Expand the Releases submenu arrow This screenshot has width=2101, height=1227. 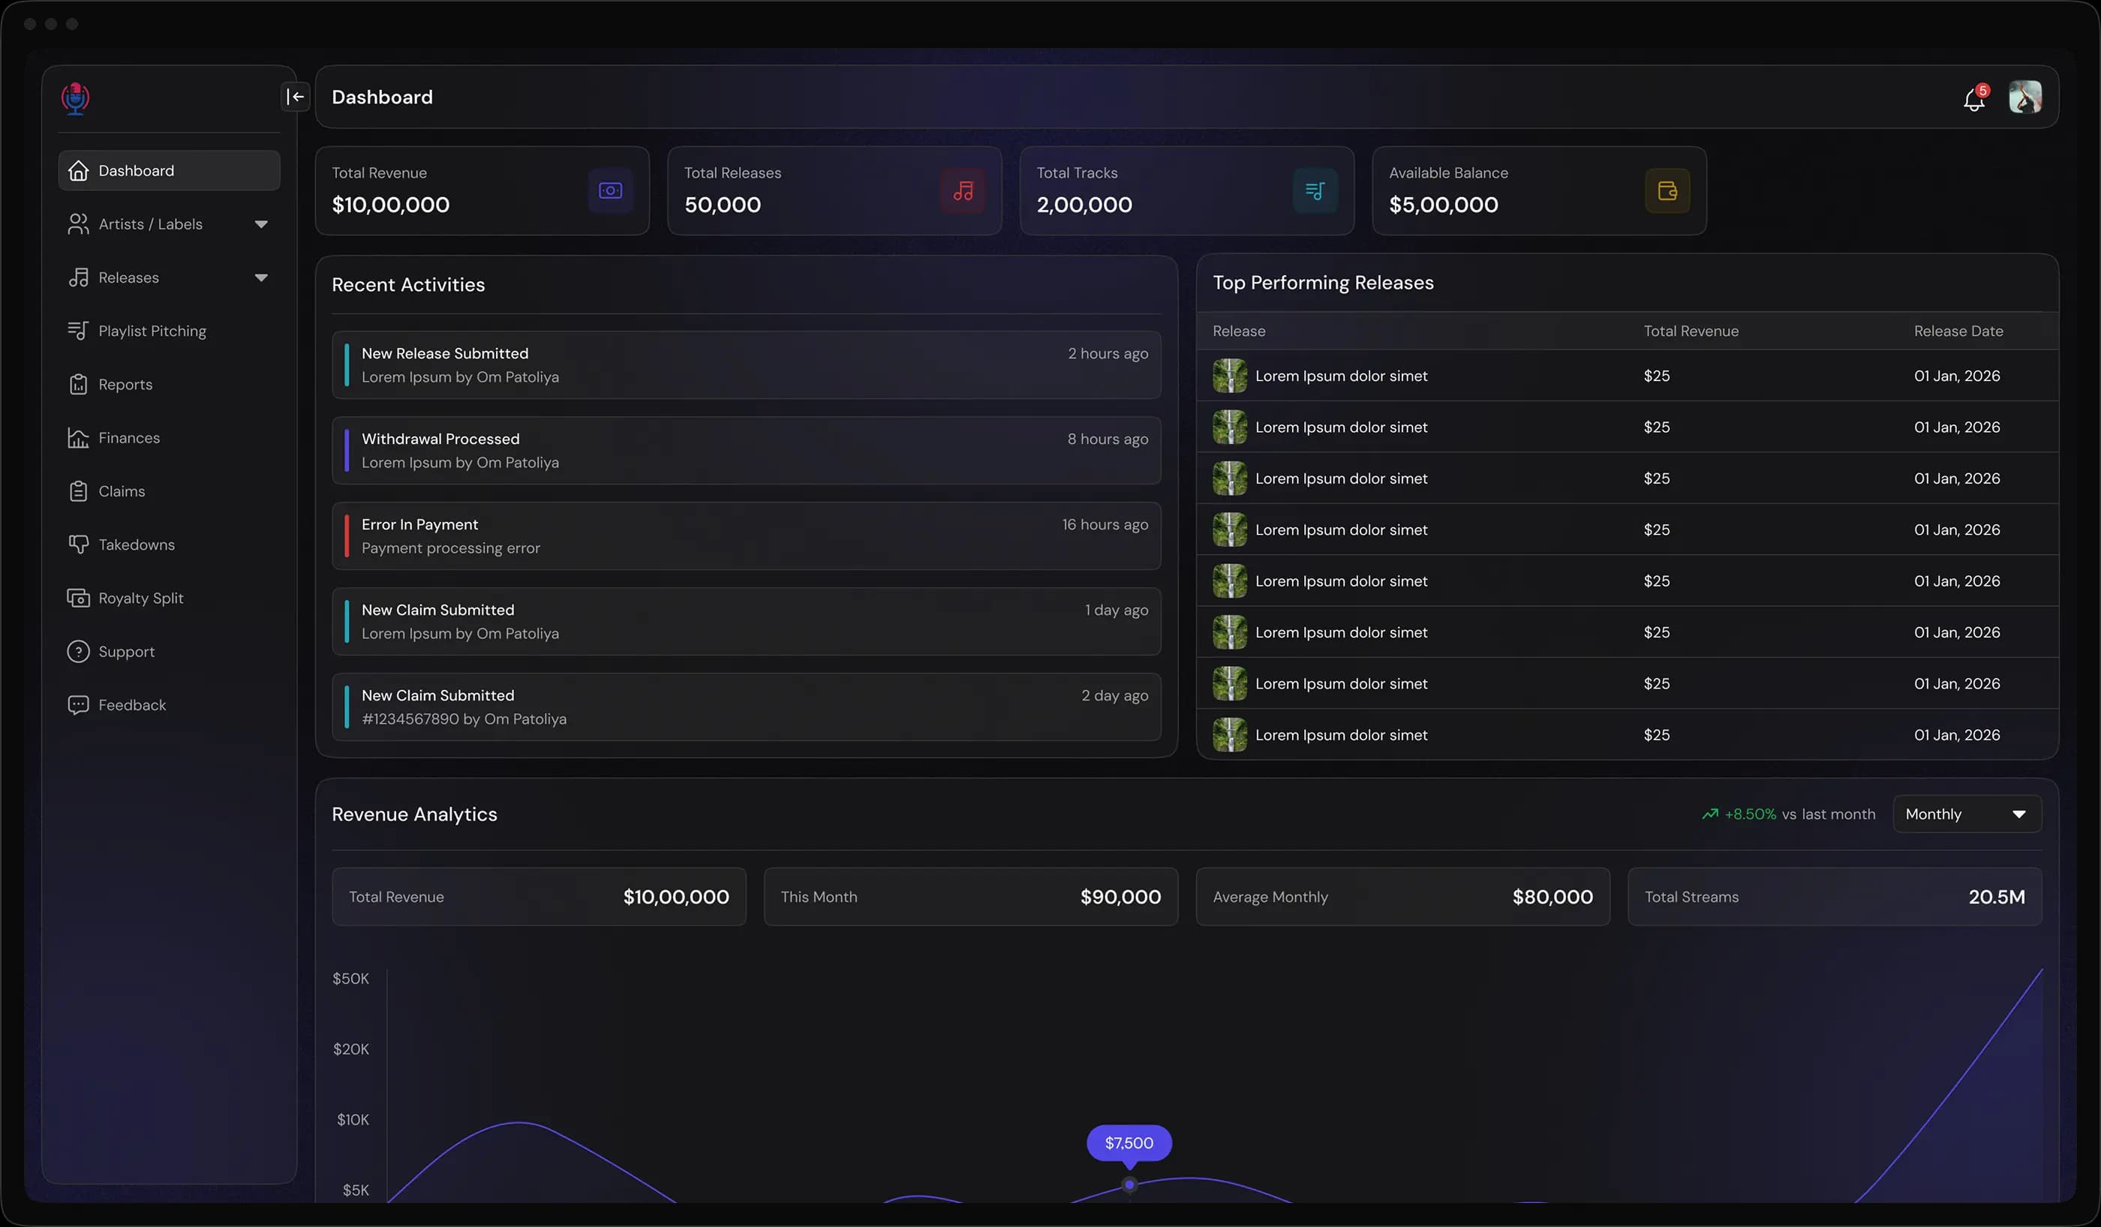point(261,277)
